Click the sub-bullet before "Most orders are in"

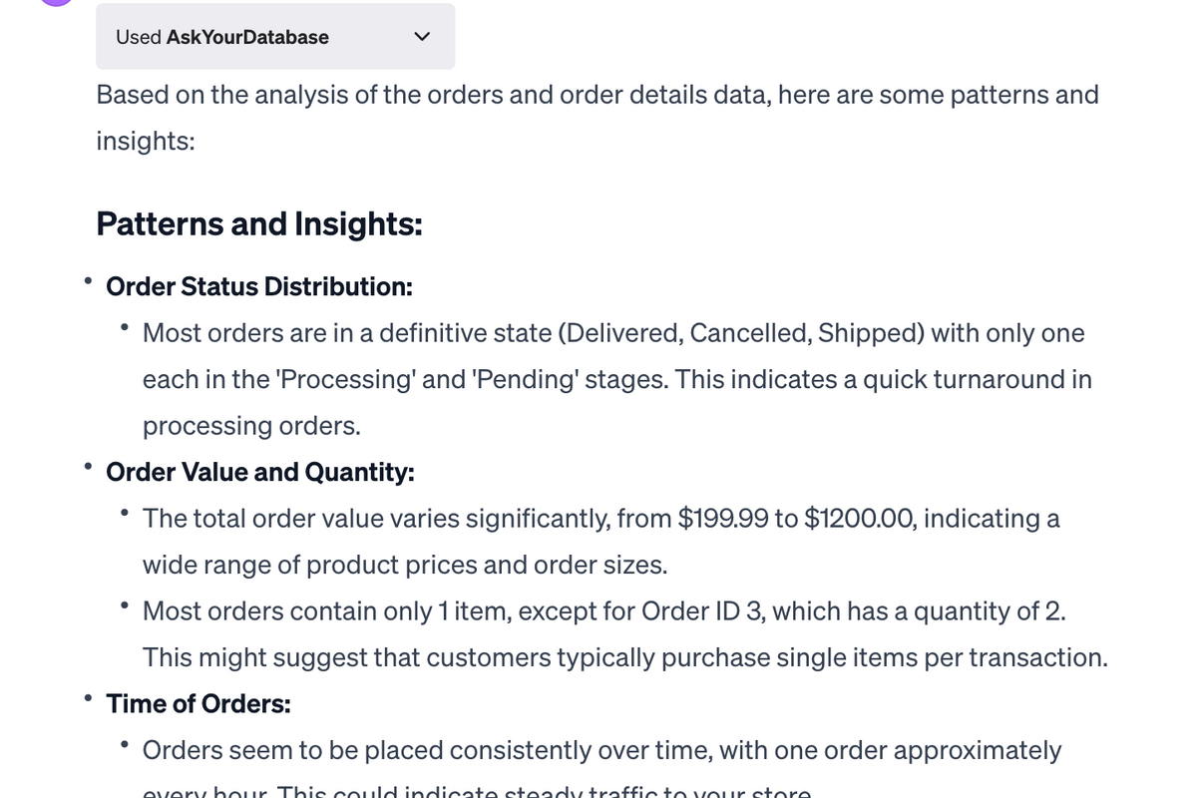(x=125, y=327)
